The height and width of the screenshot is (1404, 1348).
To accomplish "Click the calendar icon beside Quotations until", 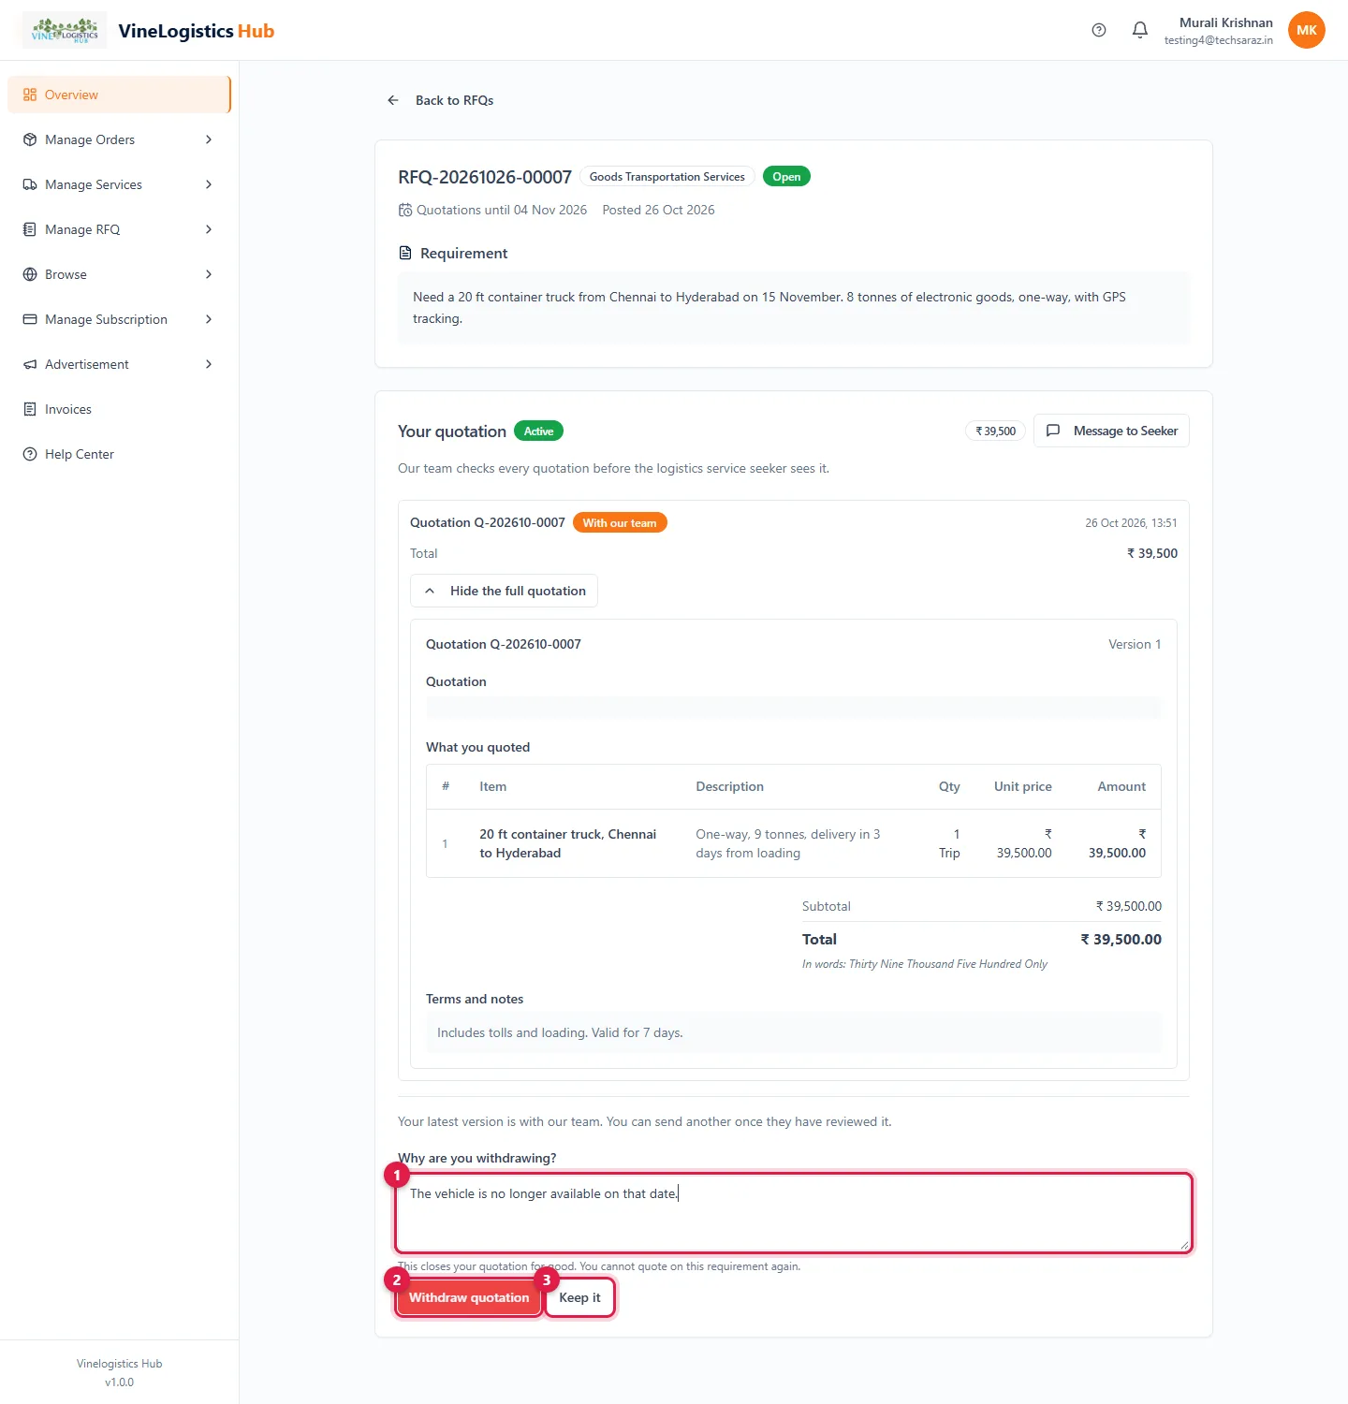I will tap(405, 210).
